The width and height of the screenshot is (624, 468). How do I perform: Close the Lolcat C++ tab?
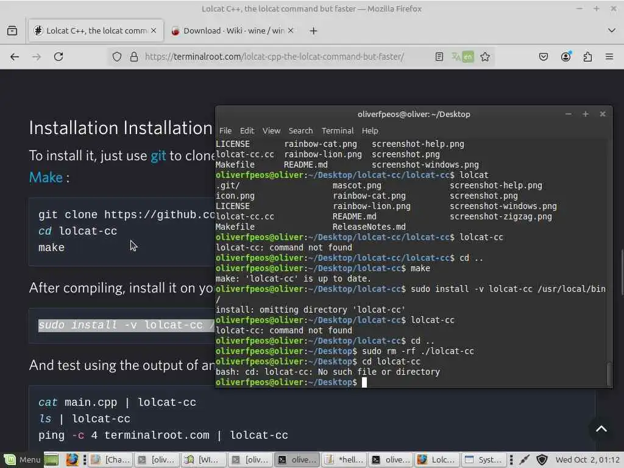coord(154,30)
